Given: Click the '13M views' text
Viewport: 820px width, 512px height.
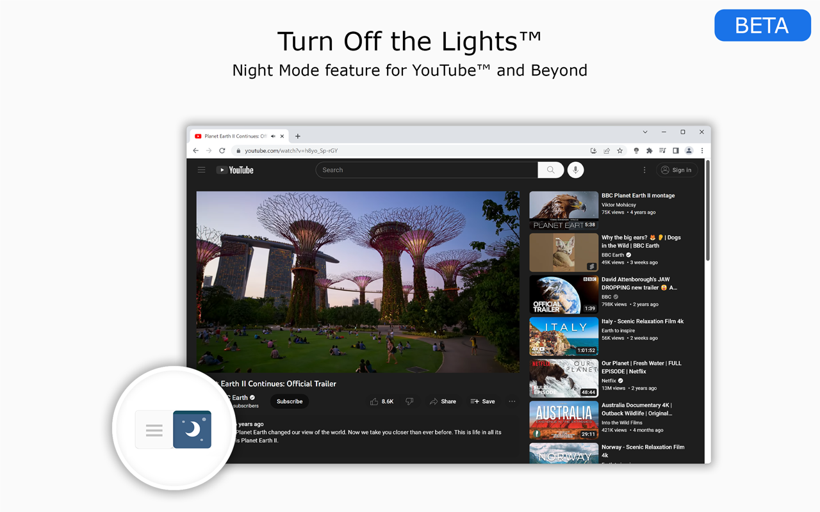Looking at the screenshot, I should coord(613,388).
